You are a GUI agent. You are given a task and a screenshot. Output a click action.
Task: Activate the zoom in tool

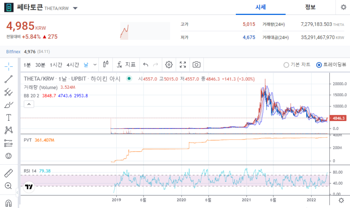click(x=8, y=186)
